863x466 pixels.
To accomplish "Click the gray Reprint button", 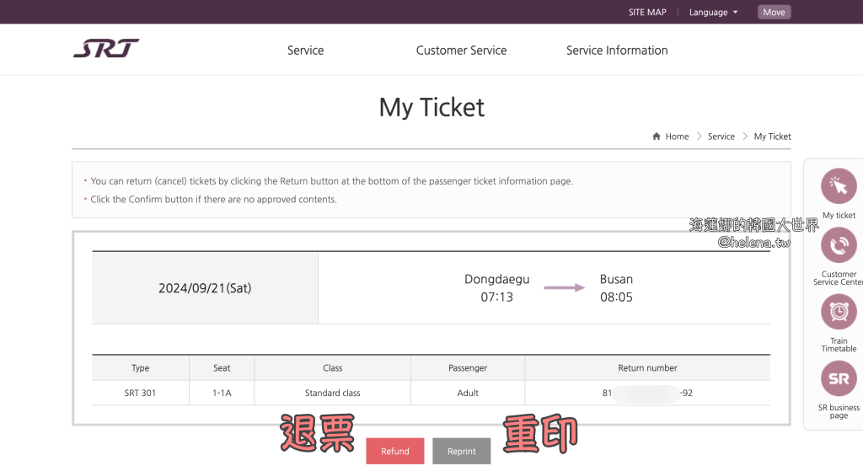I will coord(461,451).
